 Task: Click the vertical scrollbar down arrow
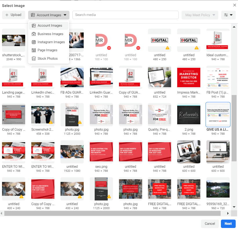[x=234, y=208]
